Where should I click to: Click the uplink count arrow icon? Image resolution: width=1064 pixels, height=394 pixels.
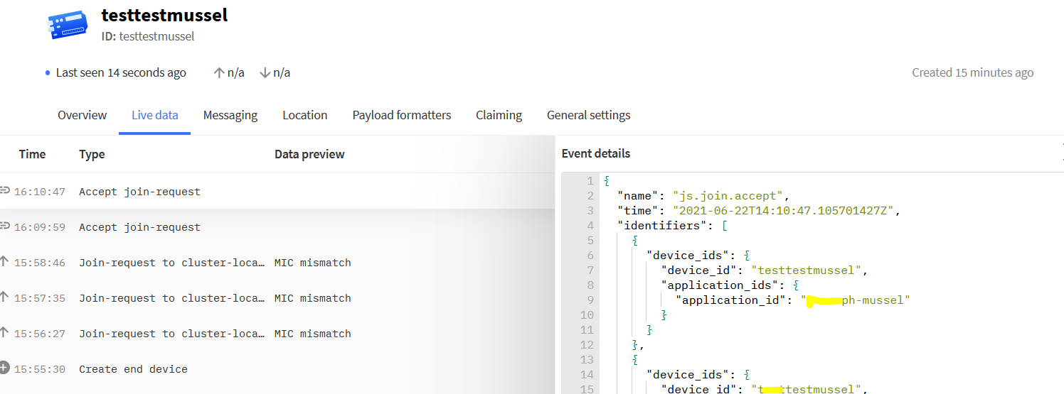click(x=219, y=72)
